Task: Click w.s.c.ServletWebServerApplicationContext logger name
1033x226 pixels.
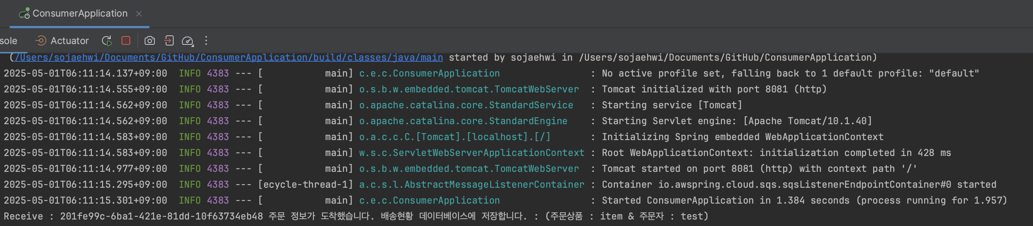Action: point(472,153)
